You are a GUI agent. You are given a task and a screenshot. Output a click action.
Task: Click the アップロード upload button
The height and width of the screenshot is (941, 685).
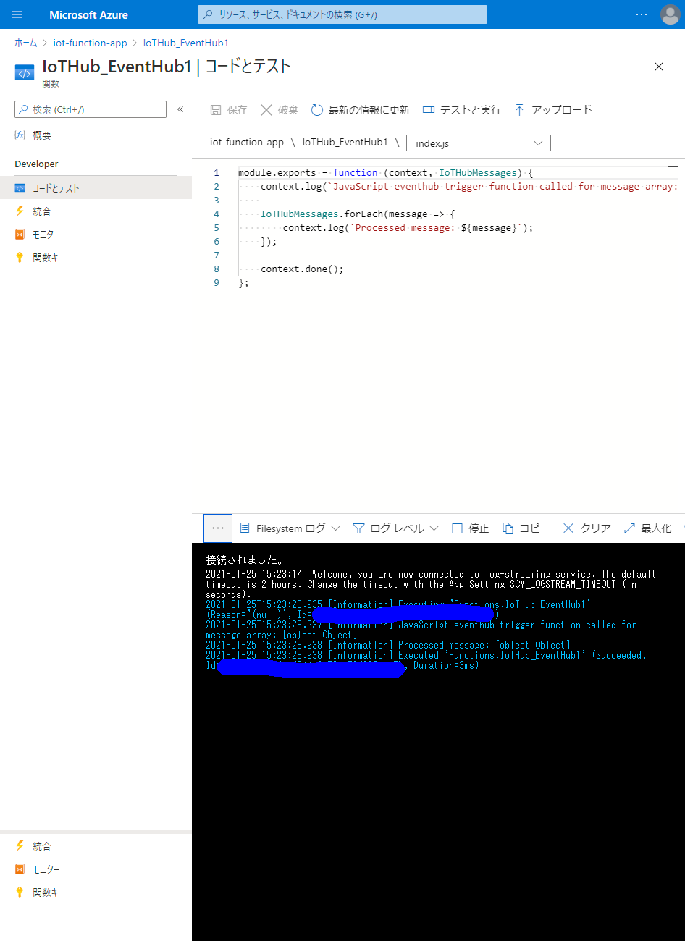click(553, 110)
